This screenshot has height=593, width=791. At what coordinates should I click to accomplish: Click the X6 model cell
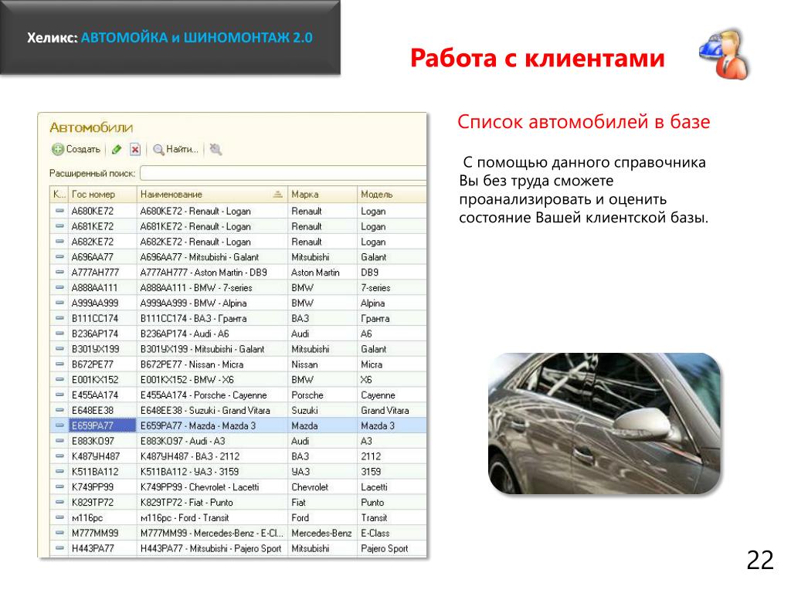(392, 380)
